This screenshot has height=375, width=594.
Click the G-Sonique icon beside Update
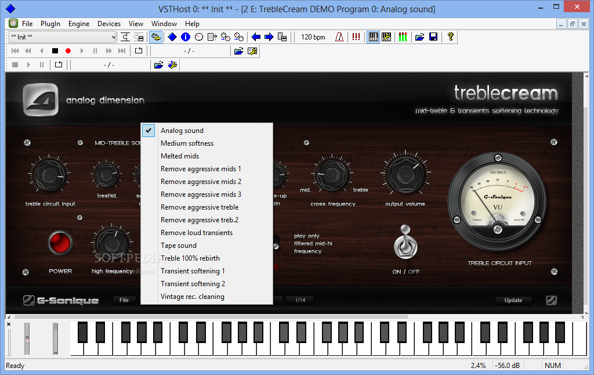click(552, 300)
